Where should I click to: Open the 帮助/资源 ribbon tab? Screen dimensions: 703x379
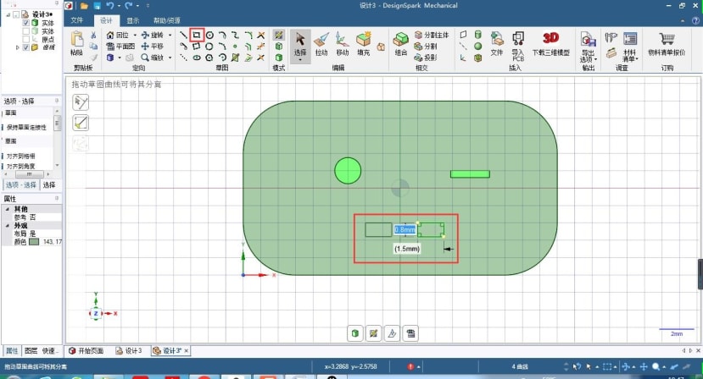tap(167, 20)
